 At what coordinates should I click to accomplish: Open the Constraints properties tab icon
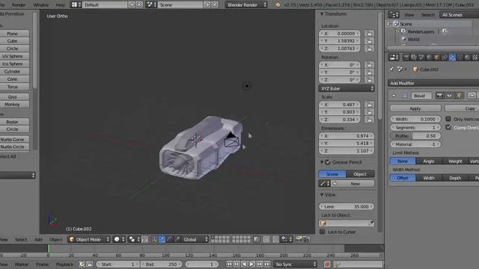(445, 58)
